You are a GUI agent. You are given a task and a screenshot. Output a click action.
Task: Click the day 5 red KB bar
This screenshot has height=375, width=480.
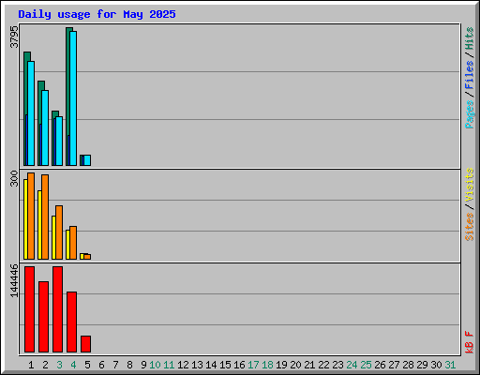(x=85, y=344)
